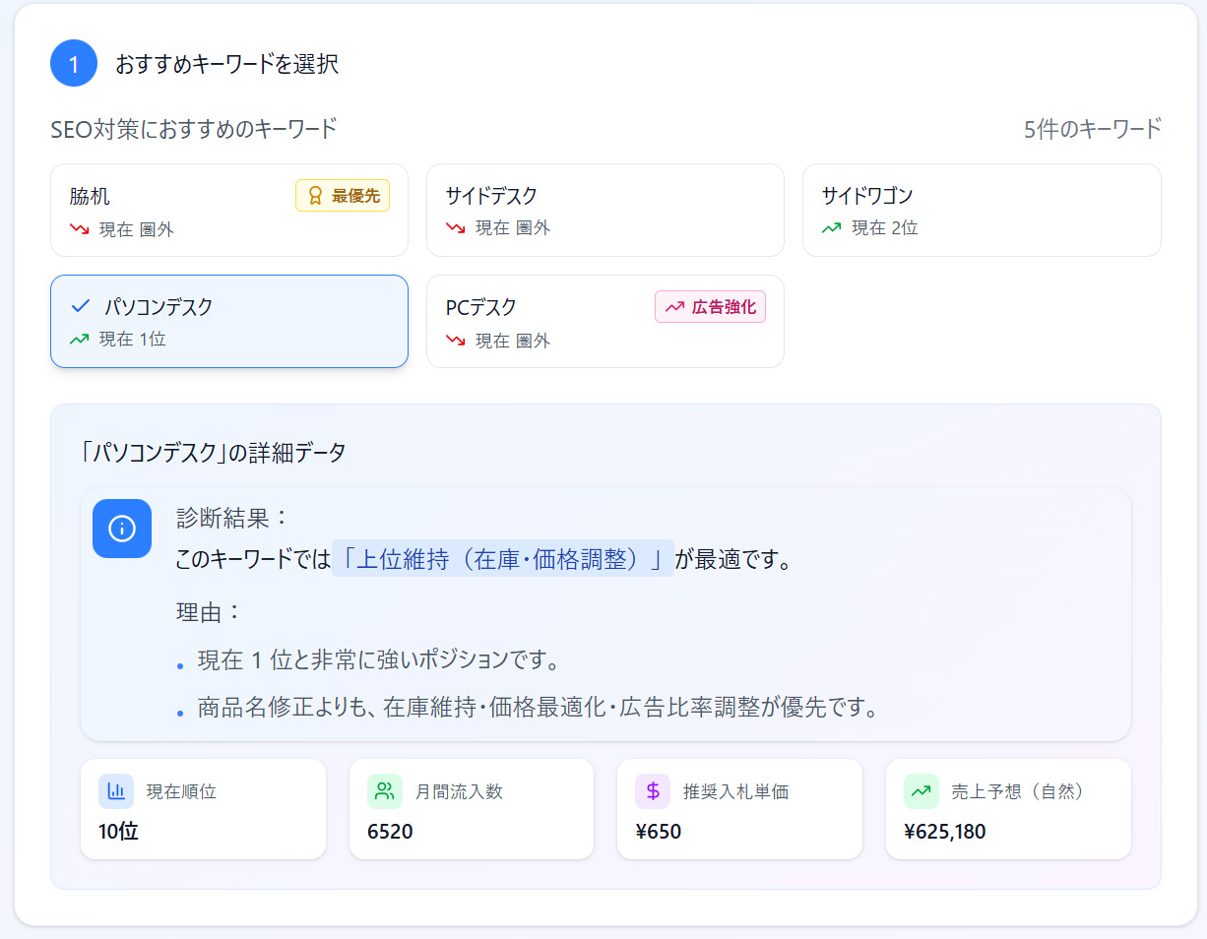Click the dollar icon on the 推奨入札単価 card
1207x939 pixels.
click(x=653, y=790)
